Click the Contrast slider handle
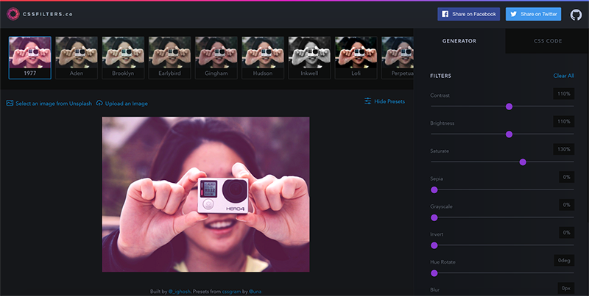 tap(509, 107)
